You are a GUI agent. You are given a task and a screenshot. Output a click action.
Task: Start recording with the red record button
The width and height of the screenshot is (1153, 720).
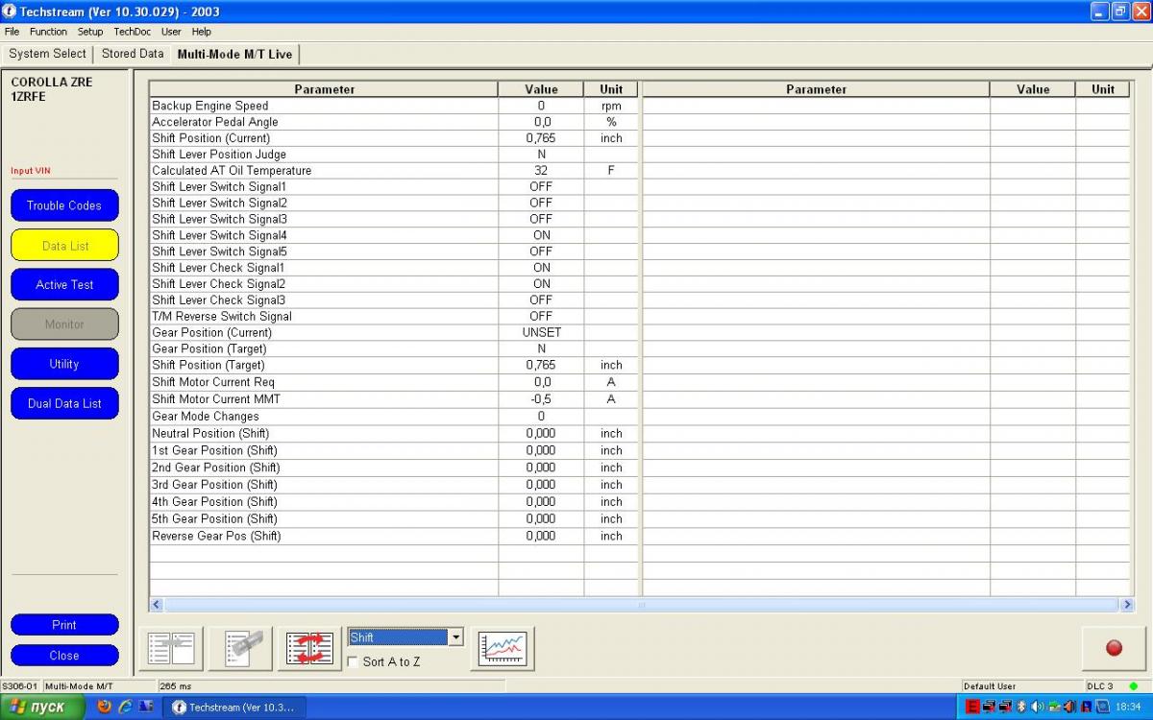point(1114,648)
